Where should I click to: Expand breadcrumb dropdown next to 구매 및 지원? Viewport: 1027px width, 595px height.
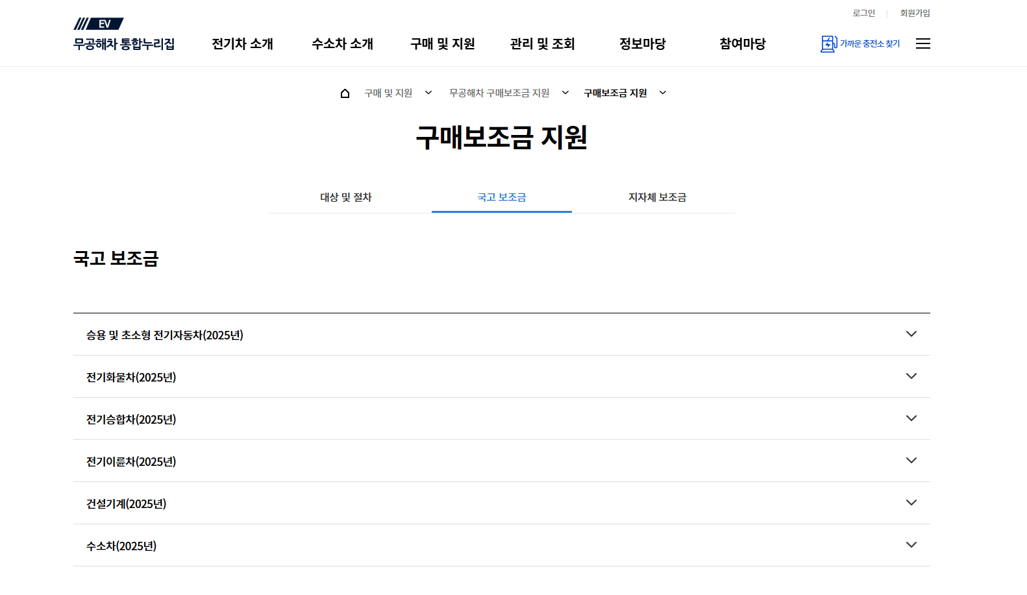[428, 93]
